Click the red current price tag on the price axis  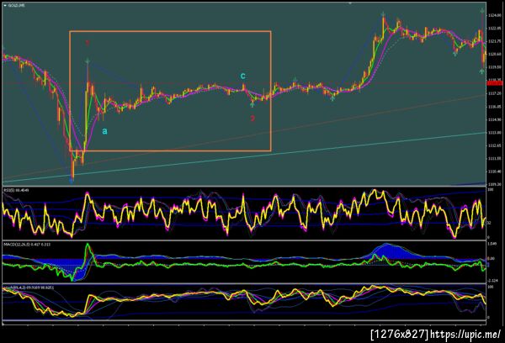pos(495,83)
